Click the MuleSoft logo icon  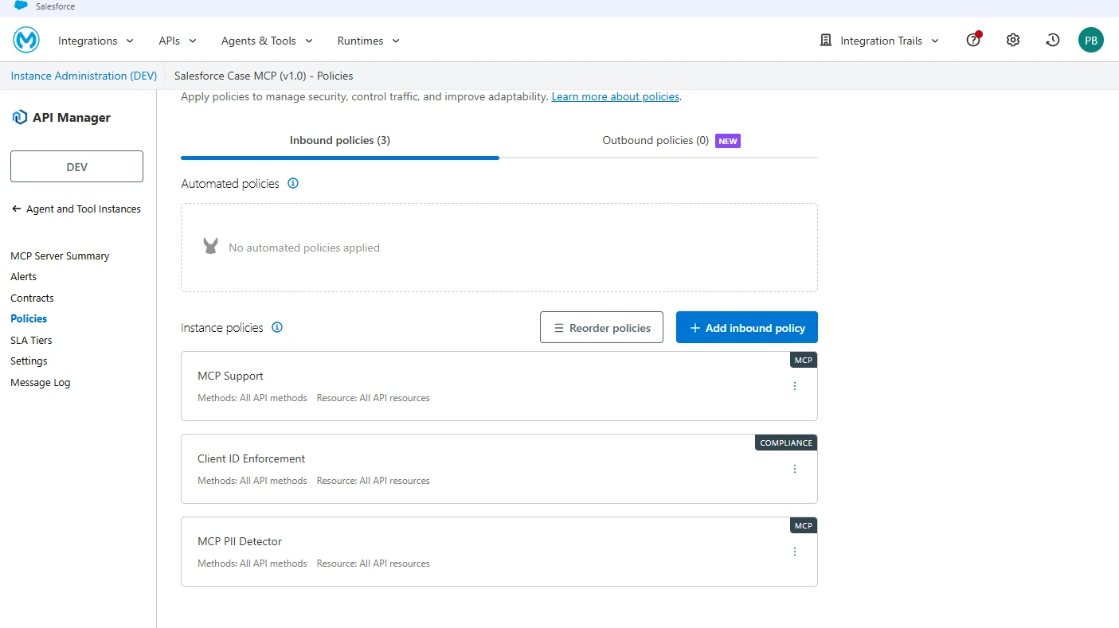pyautogui.click(x=26, y=40)
